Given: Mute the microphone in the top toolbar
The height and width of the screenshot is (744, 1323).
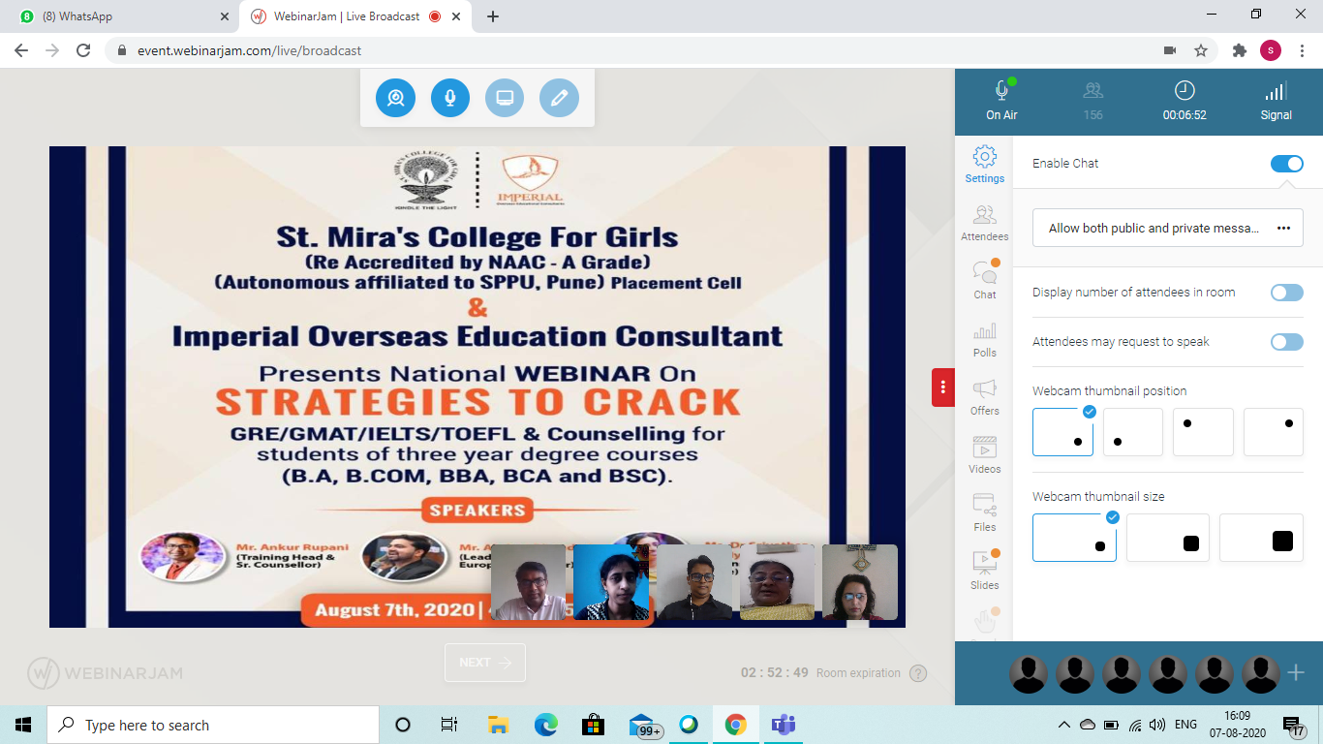Looking at the screenshot, I should point(449,97).
